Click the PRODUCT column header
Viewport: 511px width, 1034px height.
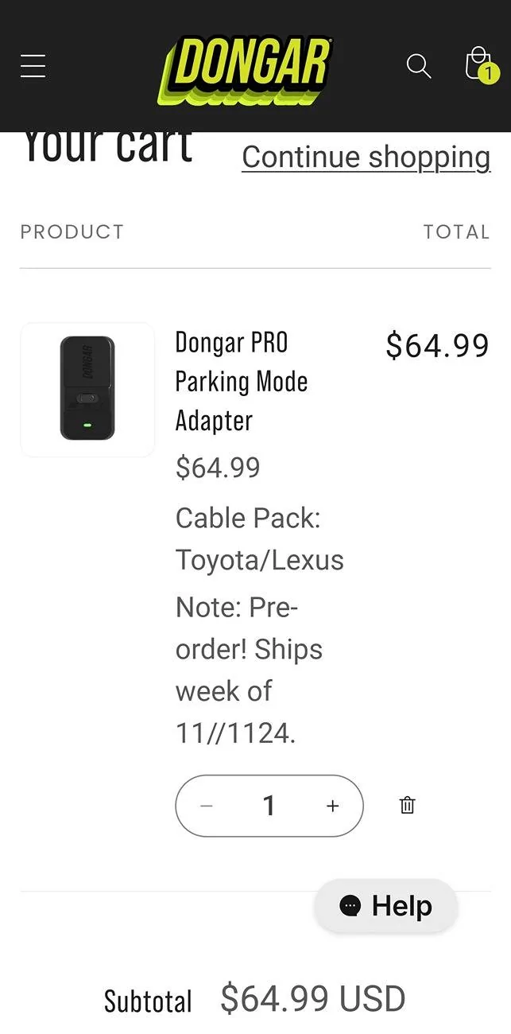72,231
